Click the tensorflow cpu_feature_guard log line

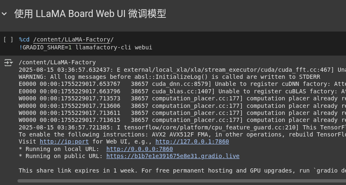coord(182,128)
